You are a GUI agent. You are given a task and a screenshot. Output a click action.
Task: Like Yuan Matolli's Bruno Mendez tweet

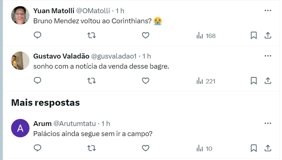tap(146, 36)
